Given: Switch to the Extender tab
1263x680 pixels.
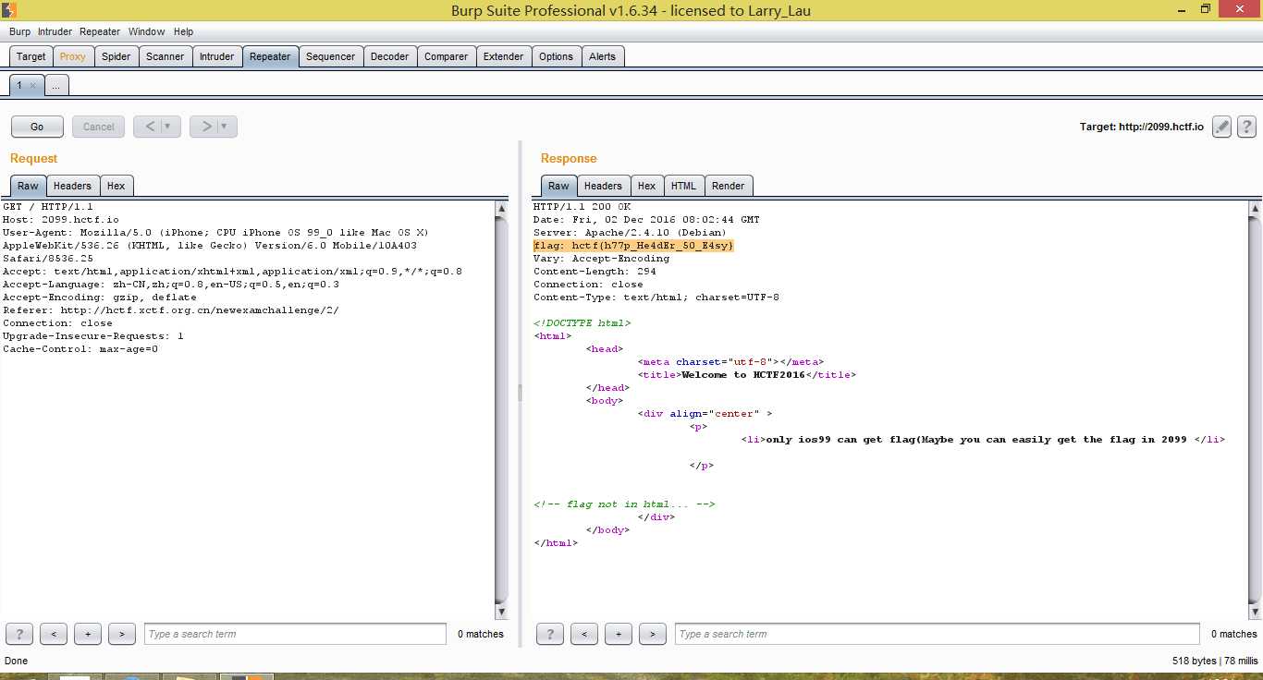Looking at the screenshot, I should coord(504,56).
